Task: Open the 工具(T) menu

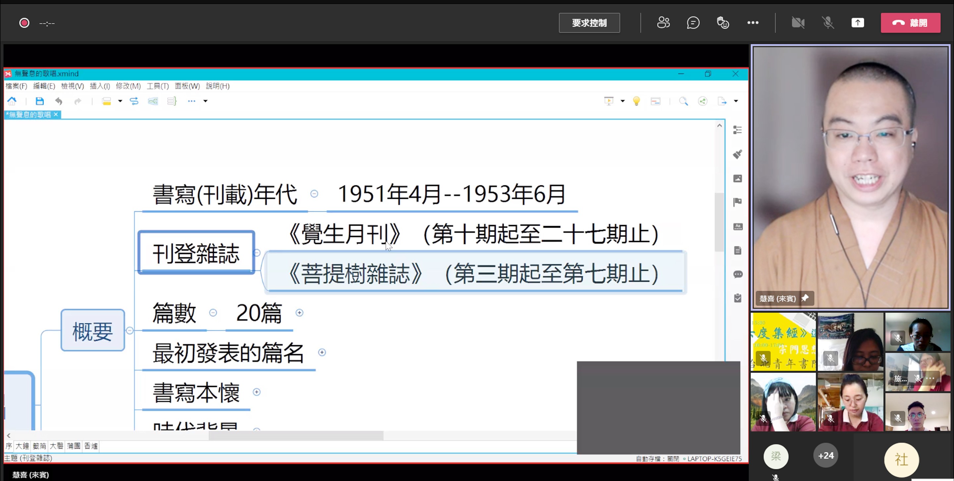Action: tap(157, 86)
